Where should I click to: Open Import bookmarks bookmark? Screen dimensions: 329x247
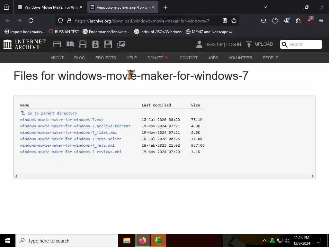pyautogui.click(x=24, y=32)
